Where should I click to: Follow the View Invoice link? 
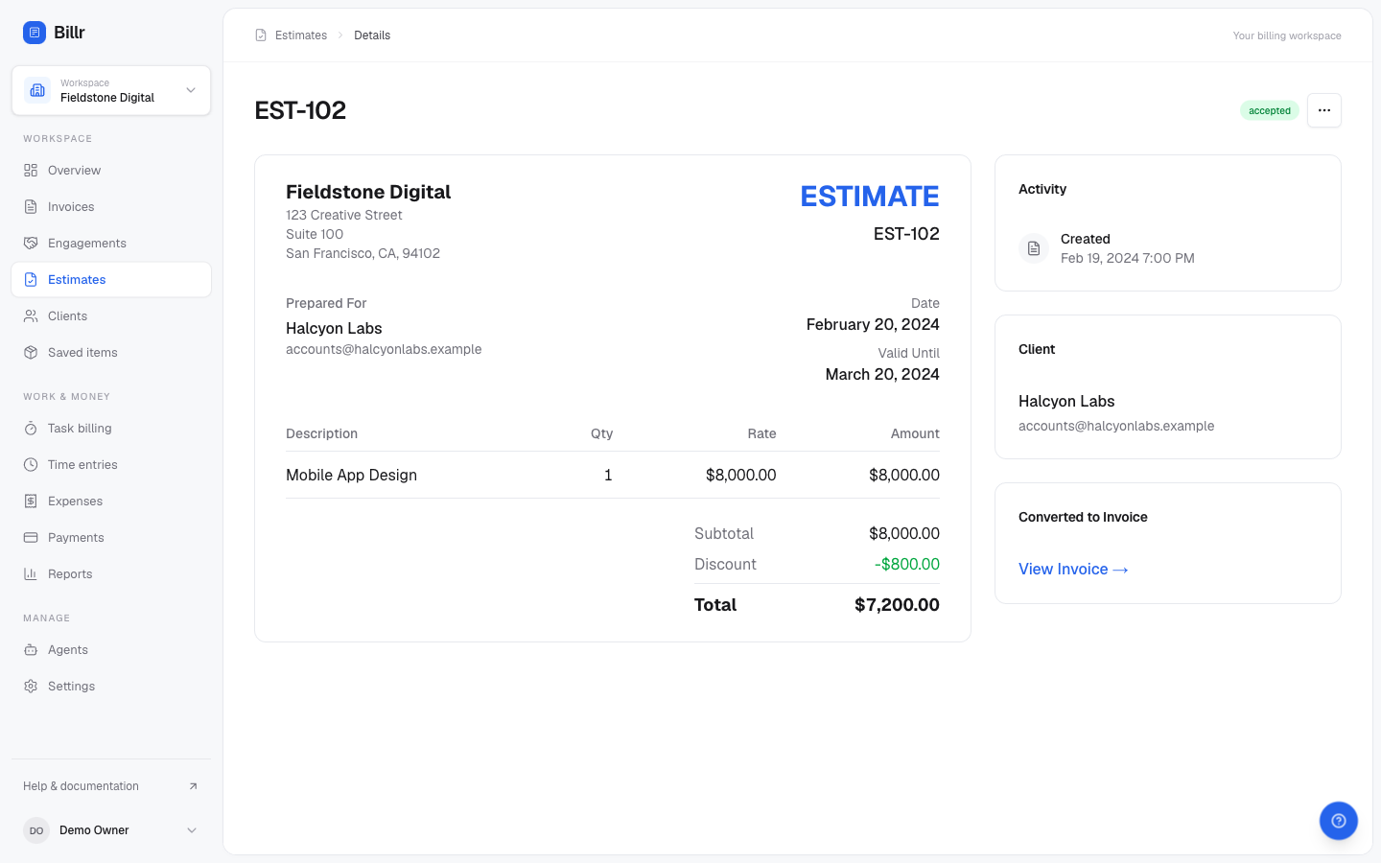pyautogui.click(x=1073, y=570)
